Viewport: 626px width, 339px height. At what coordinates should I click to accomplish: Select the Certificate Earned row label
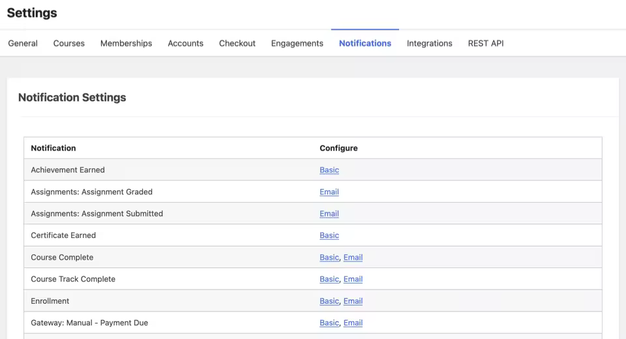pos(63,235)
